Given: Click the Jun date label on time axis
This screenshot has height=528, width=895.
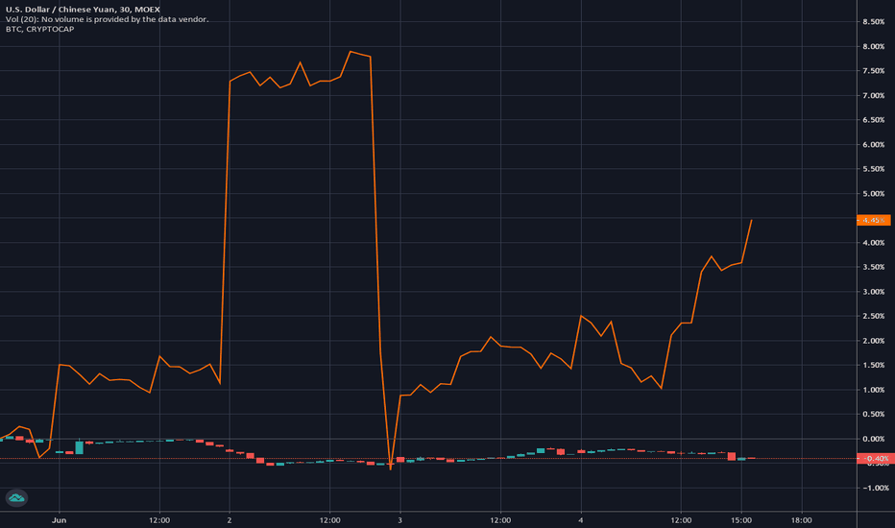Looking at the screenshot, I should click(59, 520).
